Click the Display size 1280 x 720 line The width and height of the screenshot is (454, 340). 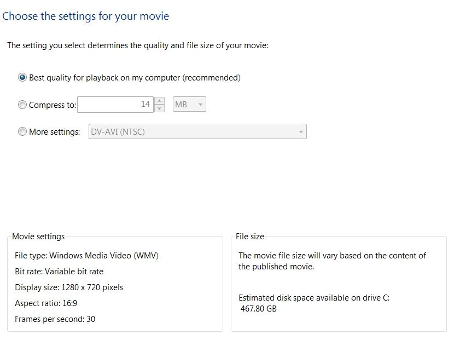[69, 287]
